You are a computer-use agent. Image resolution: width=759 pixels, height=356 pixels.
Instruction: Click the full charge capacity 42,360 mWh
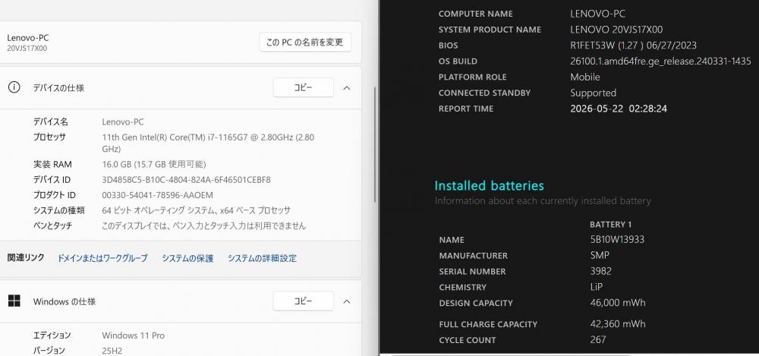coord(618,324)
